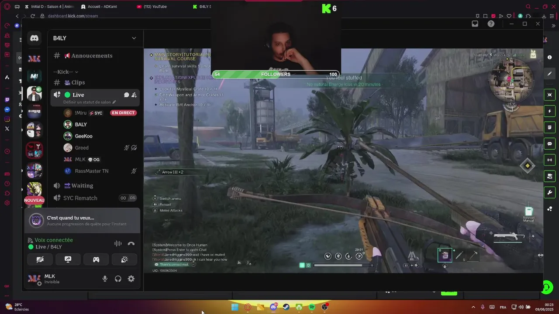
Task: Reload the browser page
Action: click(32, 16)
